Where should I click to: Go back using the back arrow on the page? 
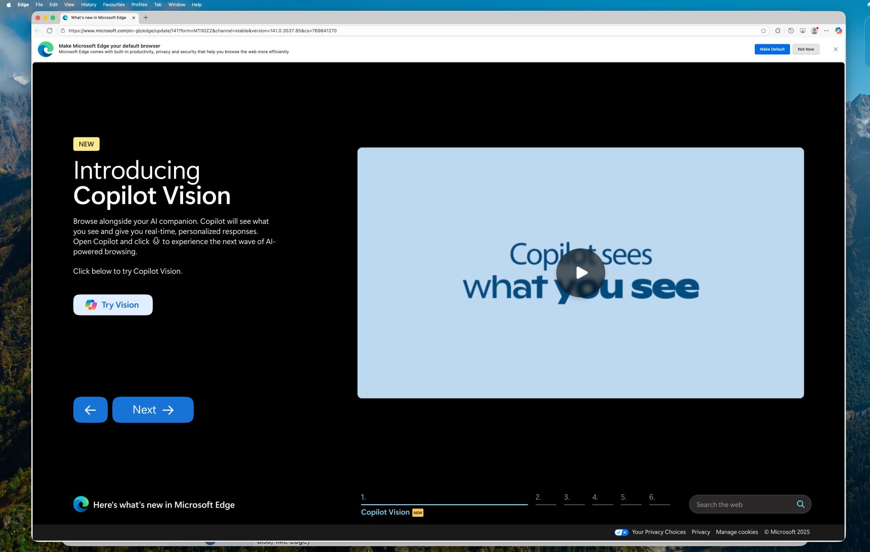click(90, 409)
